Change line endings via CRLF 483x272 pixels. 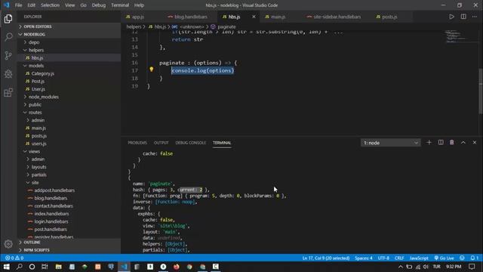click(399, 258)
